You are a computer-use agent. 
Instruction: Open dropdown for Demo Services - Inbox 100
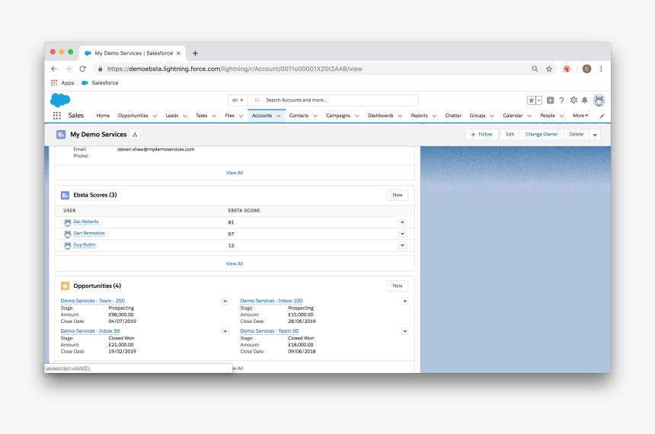[x=405, y=302]
